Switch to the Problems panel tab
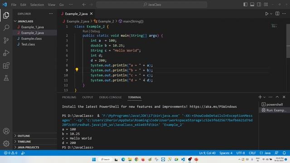Viewport: 290px width, 163px height. coord(69,97)
